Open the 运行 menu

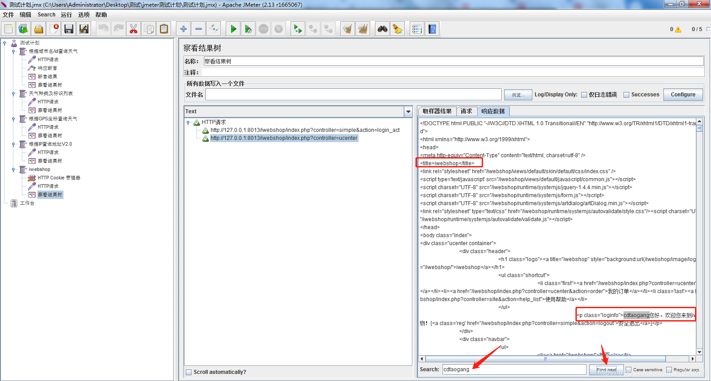[67, 15]
